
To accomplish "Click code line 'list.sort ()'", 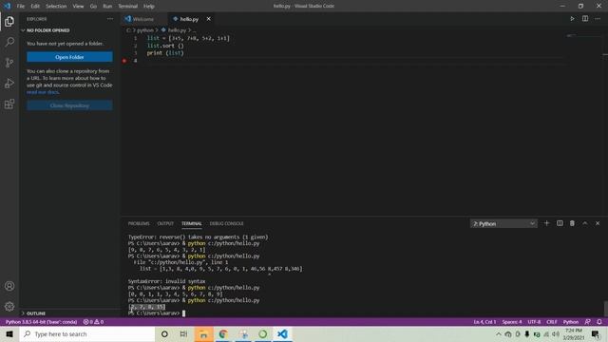I will point(165,46).
